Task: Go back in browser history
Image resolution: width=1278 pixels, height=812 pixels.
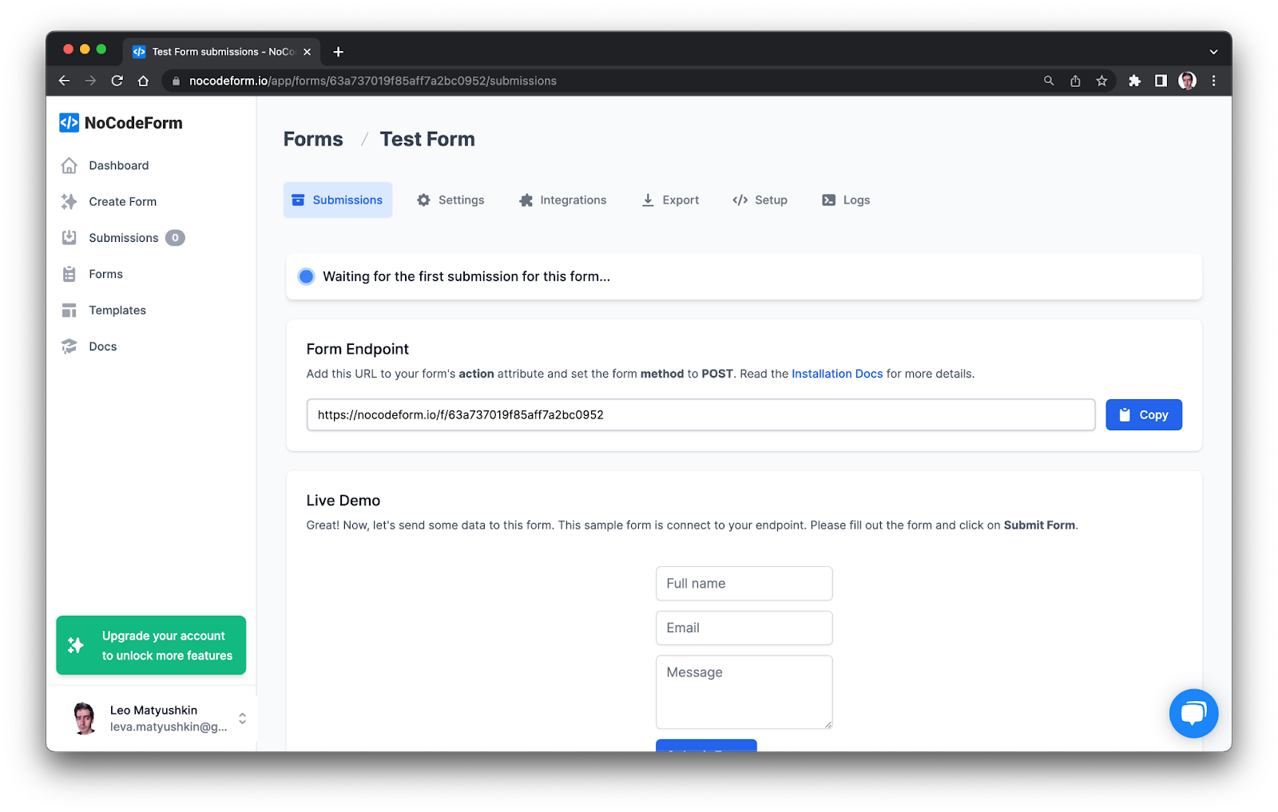Action: [x=65, y=81]
